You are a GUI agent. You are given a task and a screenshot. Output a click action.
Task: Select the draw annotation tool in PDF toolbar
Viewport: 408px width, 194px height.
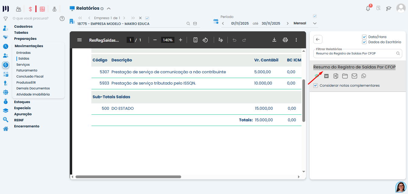click(x=221, y=40)
